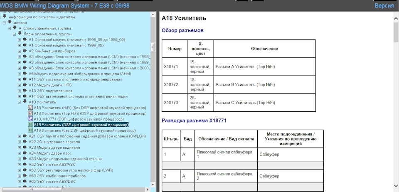Expand the A12 Модуль диагн. НПБ node
This screenshot has height=192, width=399.
pos(20,85)
